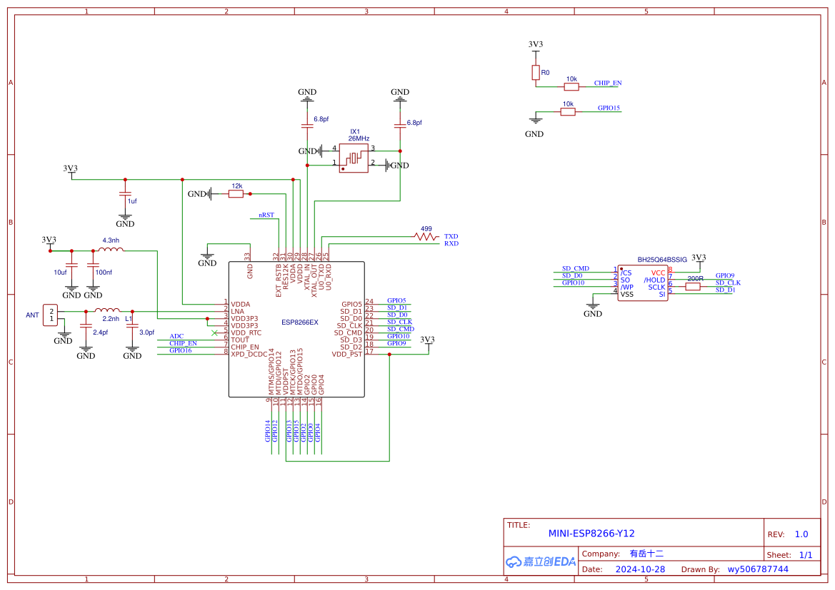Select the 12k resistor symbol
The width and height of the screenshot is (835, 590).
pos(236,194)
